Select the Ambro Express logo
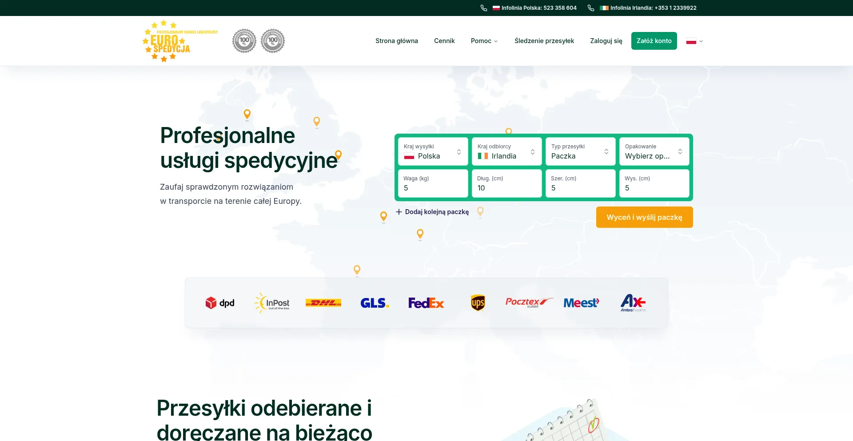 633,303
